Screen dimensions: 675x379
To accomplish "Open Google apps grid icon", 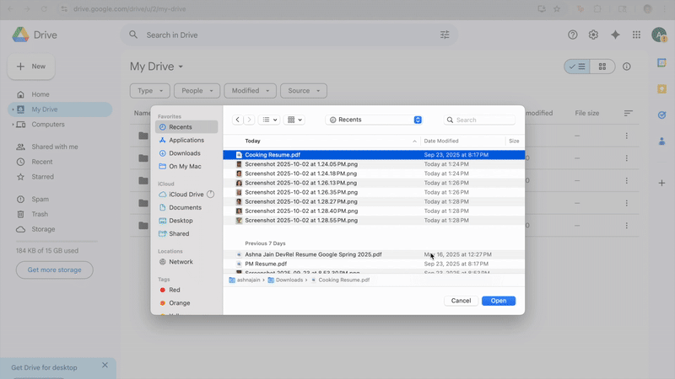I will (x=636, y=35).
